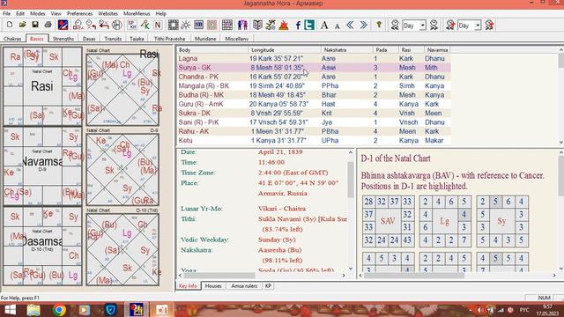Switch to the Strengths tab
This screenshot has height=317, width=564.
[63, 39]
